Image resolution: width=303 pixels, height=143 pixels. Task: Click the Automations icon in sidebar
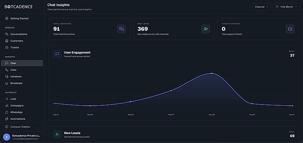pos(7,119)
